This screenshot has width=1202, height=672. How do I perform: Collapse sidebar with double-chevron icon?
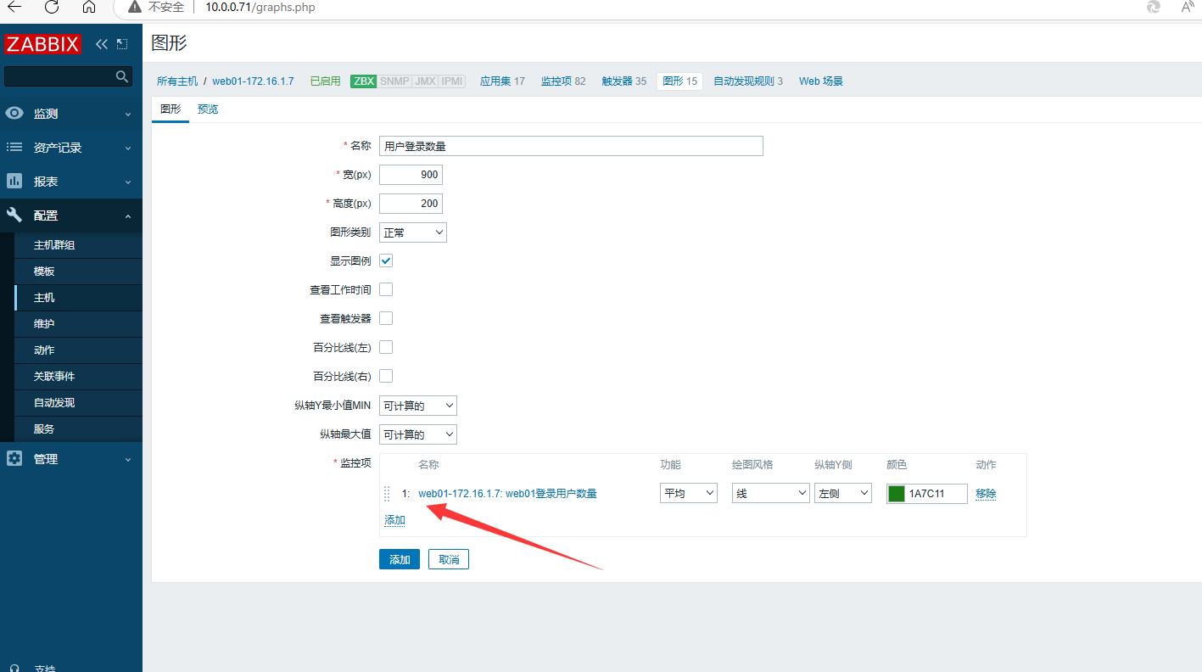102,44
